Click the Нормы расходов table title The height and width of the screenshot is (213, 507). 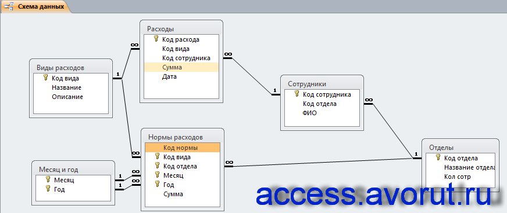[x=175, y=137]
